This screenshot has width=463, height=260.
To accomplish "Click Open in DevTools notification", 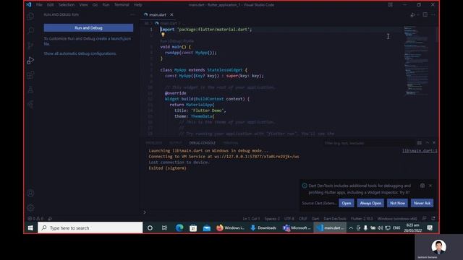I will [347, 203].
